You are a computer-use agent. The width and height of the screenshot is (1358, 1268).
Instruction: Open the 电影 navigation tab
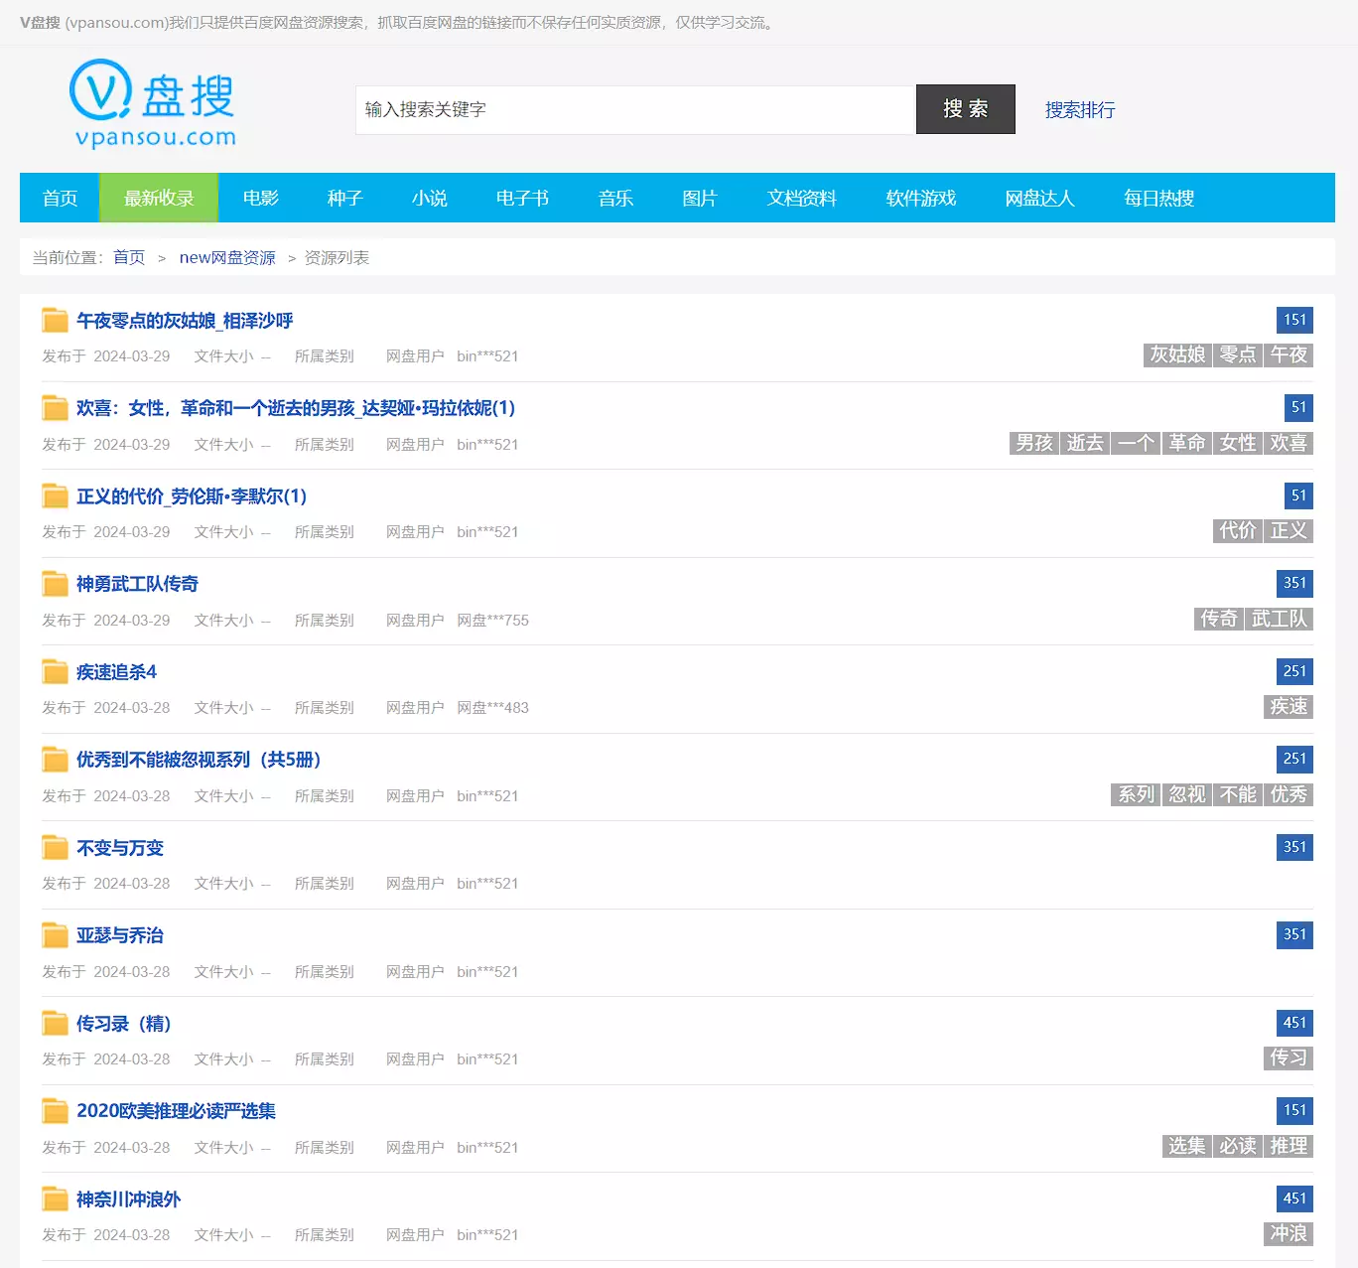pyautogui.click(x=260, y=199)
